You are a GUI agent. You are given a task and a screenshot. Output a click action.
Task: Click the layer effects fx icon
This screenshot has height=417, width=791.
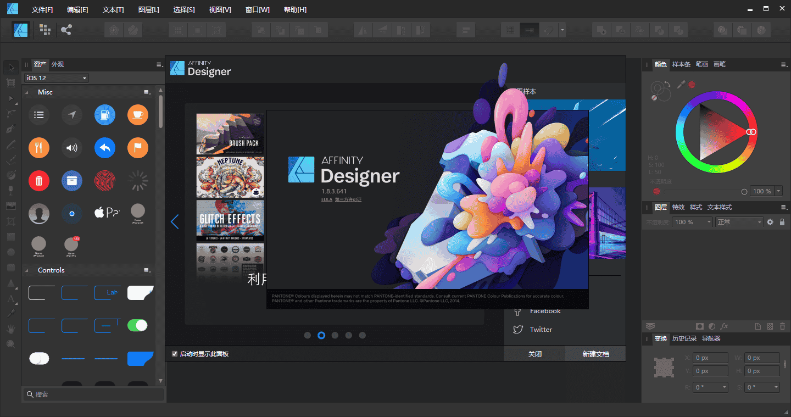point(725,326)
